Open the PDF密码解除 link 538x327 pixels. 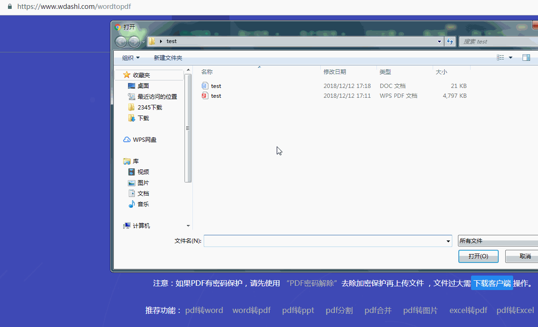click(312, 283)
